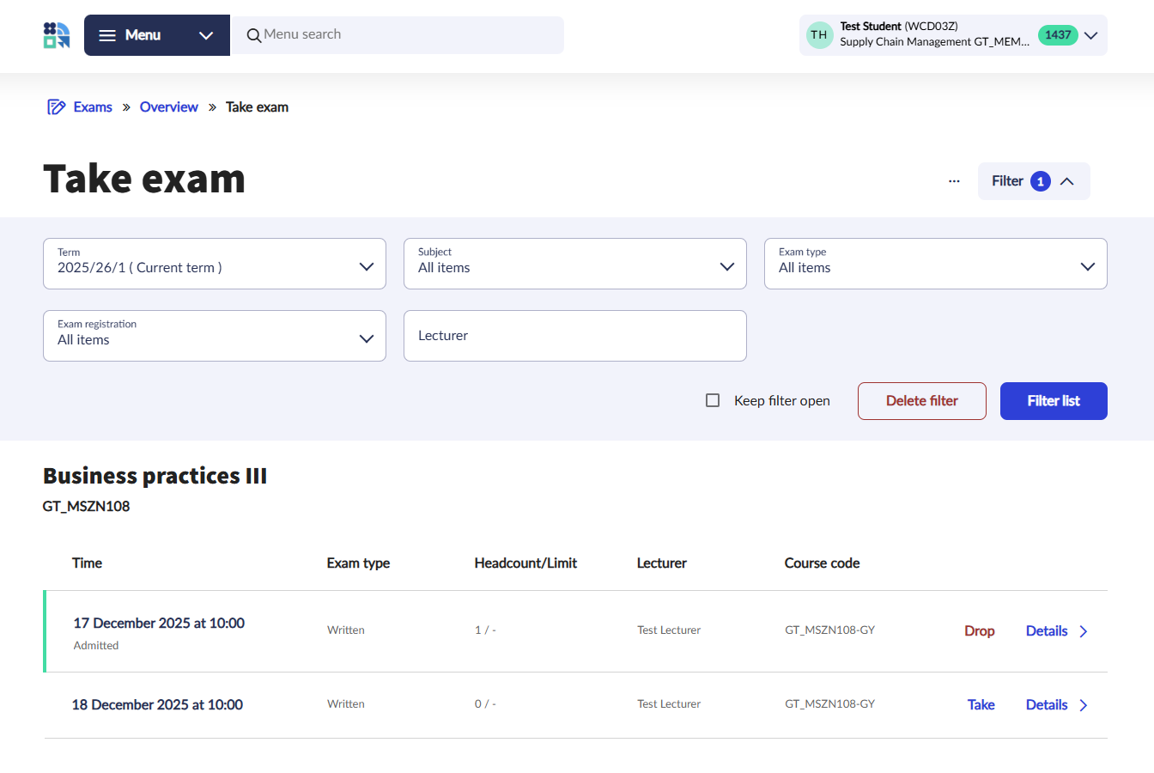The height and width of the screenshot is (773, 1154).
Task: Click the Neptun logo icon
Action: [57, 35]
